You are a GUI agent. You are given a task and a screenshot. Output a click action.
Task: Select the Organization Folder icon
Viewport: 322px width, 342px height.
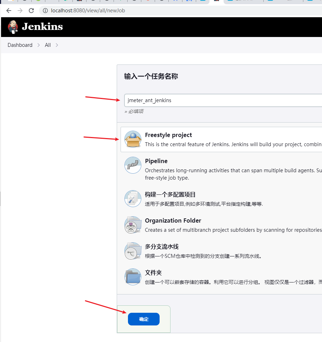[133, 225]
